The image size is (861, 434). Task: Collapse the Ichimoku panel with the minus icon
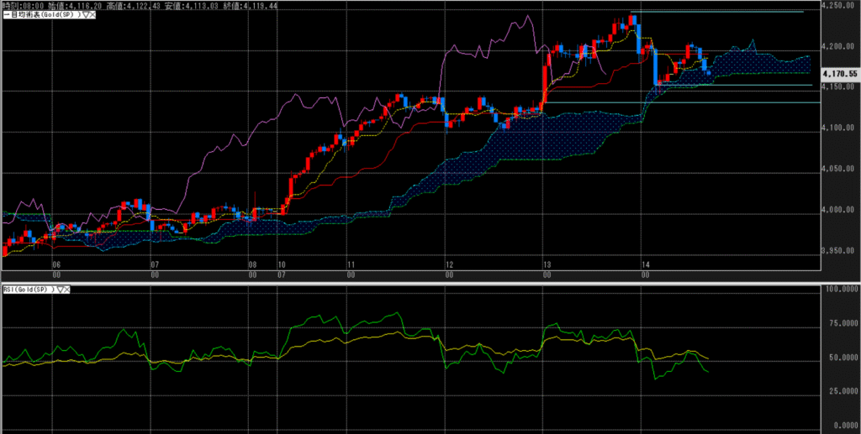coord(4,16)
